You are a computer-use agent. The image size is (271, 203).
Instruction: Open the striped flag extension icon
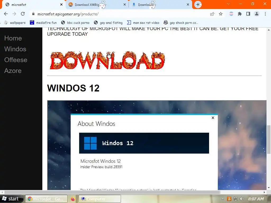[231, 14]
